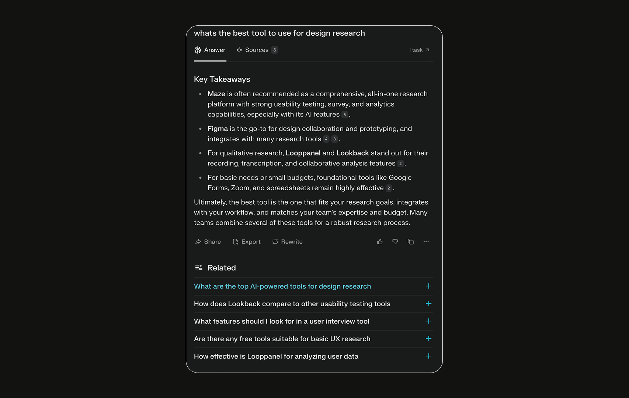Click Rewrite to regenerate the answer
The height and width of the screenshot is (398, 629).
(288, 242)
